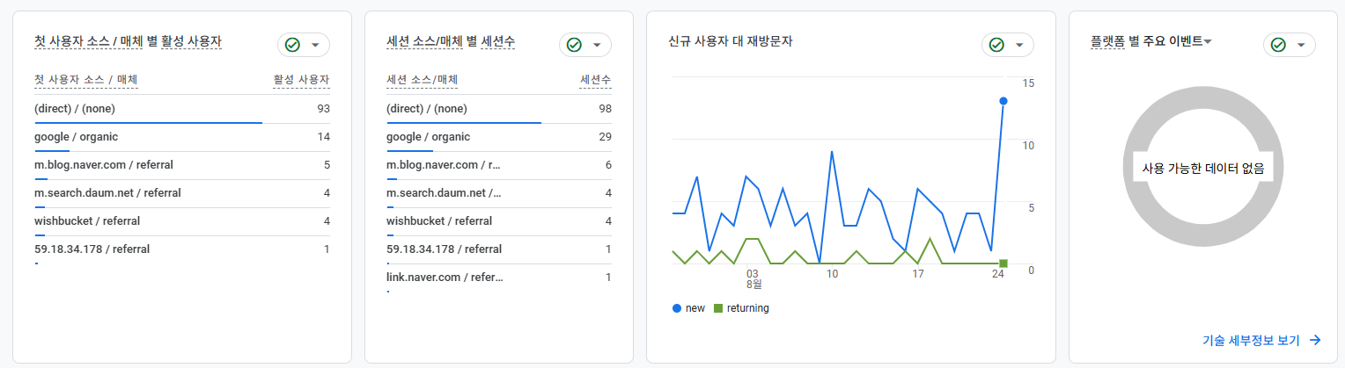Viewport: 1345px width, 368px height.
Task: Click the blue new users peak data point
Action: pyautogui.click(x=1003, y=101)
